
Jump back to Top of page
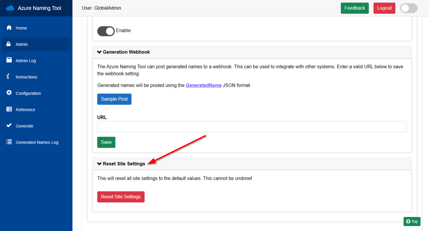[412, 221]
